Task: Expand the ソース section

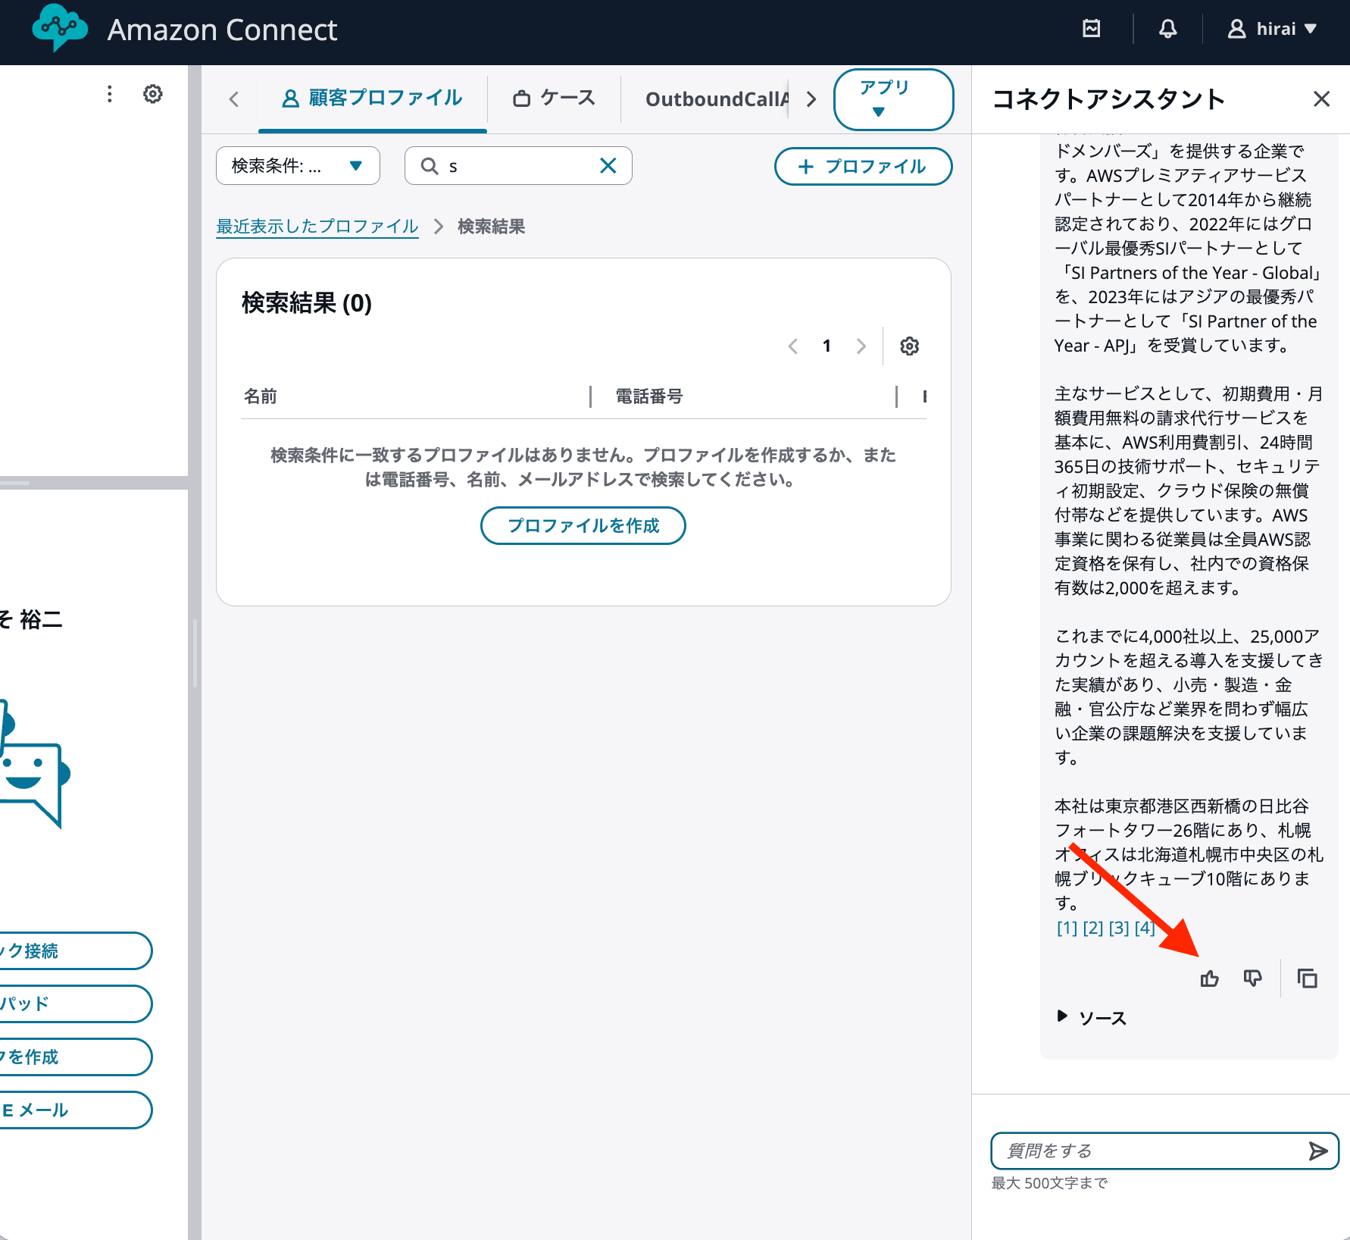Action: tap(1092, 1018)
